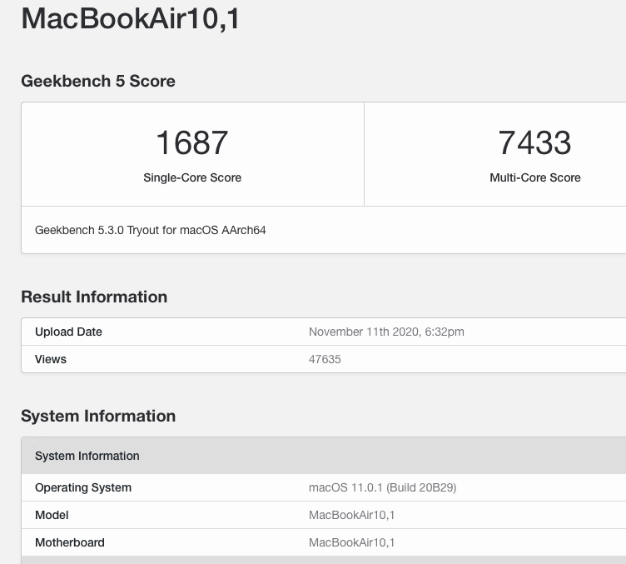Click the MacBookAir10,1 page title
The height and width of the screenshot is (564, 626).
[130, 19]
